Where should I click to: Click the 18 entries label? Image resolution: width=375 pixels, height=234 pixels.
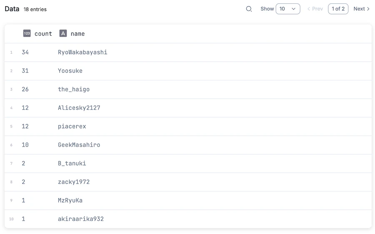point(35,9)
